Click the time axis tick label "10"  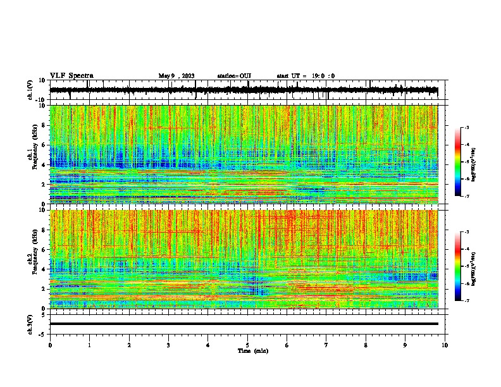445,345
